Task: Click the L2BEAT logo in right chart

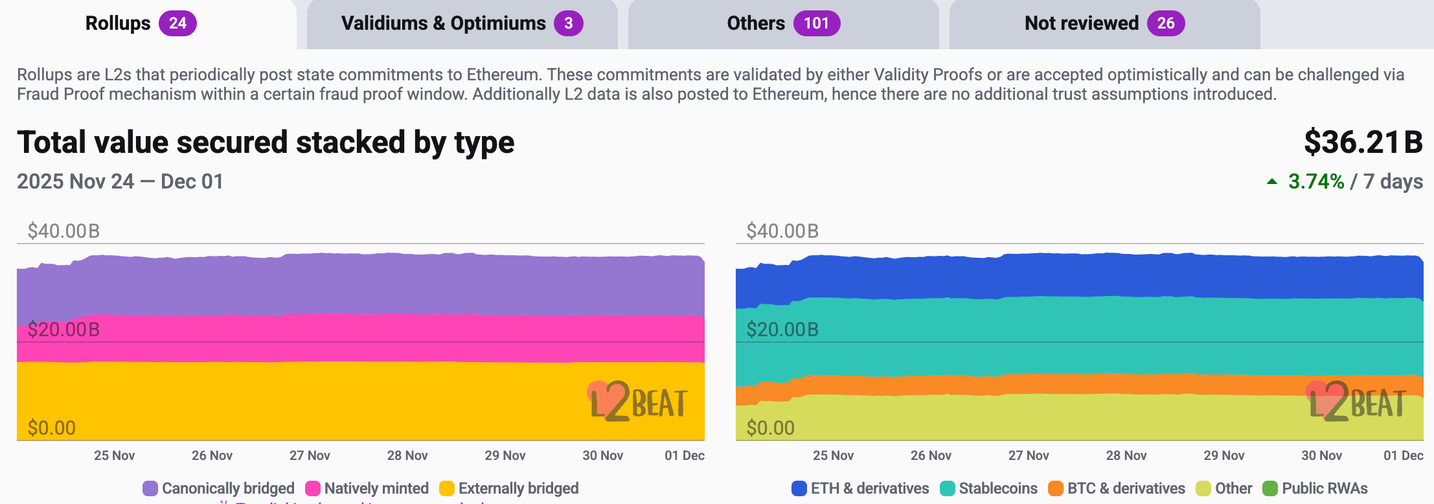Action: [1357, 402]
